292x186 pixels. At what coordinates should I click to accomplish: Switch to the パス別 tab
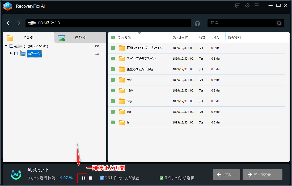28,37
